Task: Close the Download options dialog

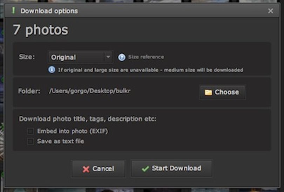Action: [271, 11]
